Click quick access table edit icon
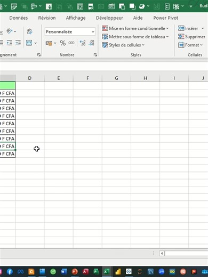208x277 pixels. coord(14,6)
